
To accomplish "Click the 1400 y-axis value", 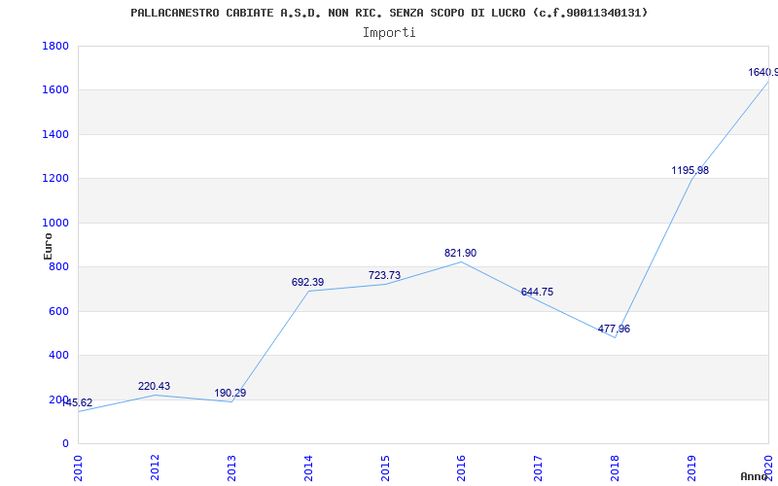I will tap(55, 134).
